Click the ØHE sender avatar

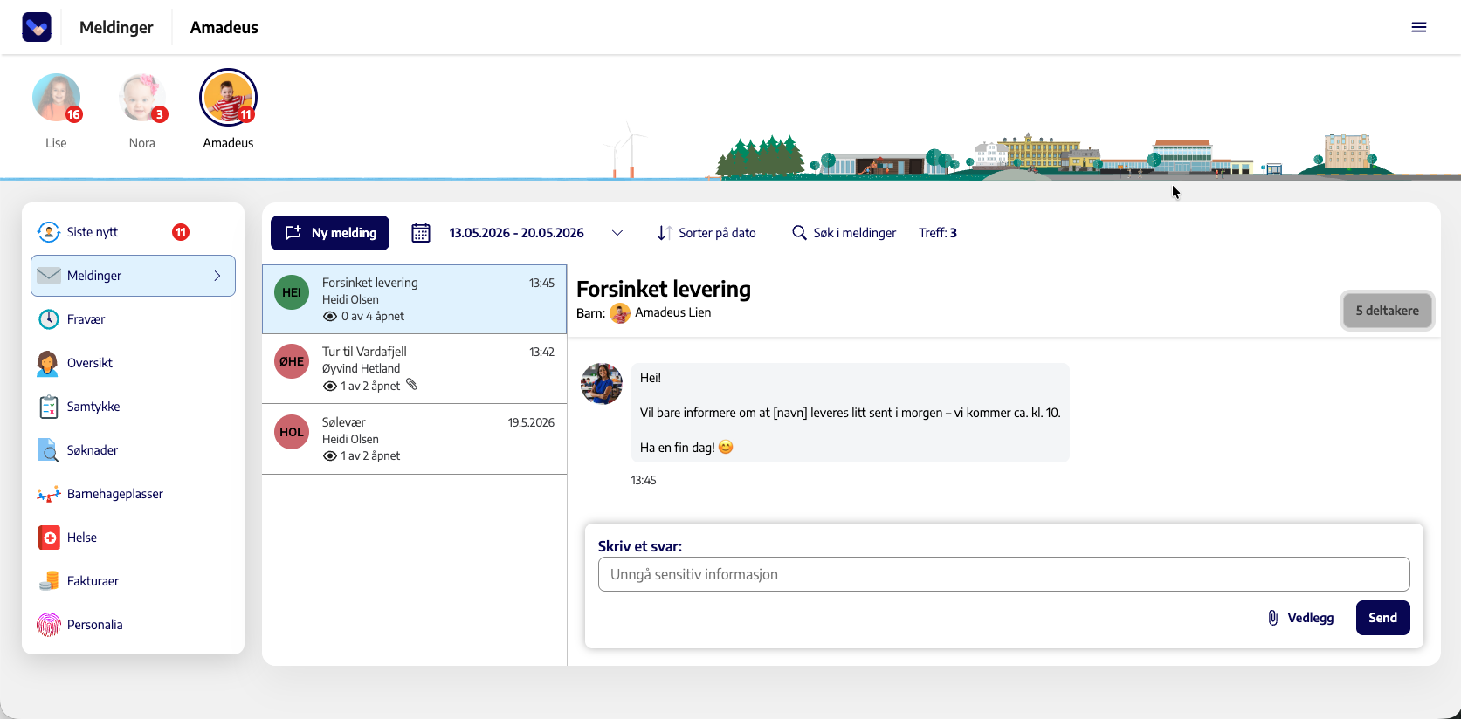292,361
